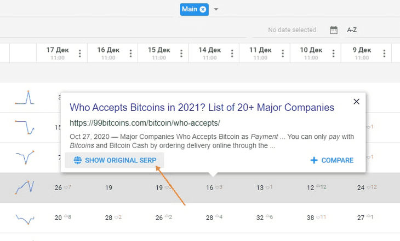Image resolution: width=400 pixels, height=241 pixels.
Task: Open options menu for 10 Дек column
Action: 333,54
